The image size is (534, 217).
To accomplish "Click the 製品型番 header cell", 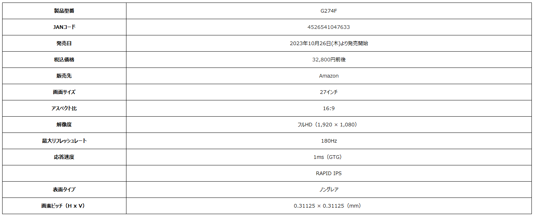I will tap(64, 11).
